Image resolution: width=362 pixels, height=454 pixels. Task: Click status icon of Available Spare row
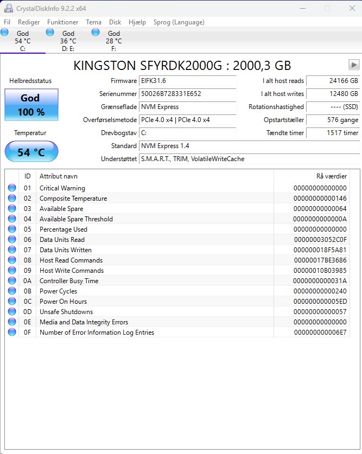coord(12,208)
